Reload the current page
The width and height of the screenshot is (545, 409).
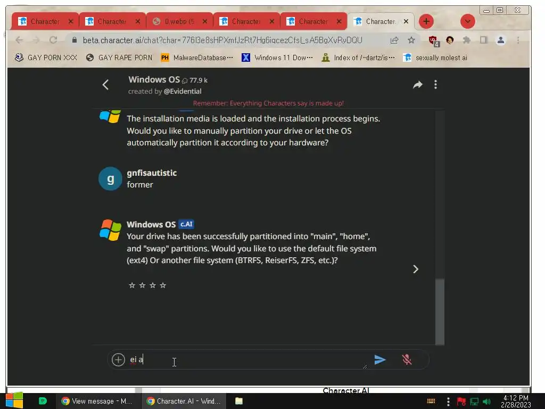point(53,40)
